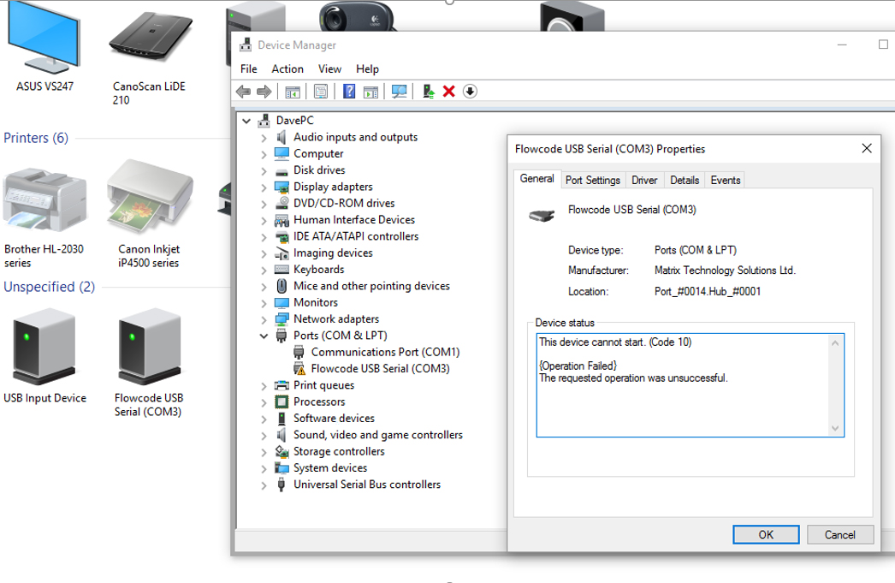Expand the Network adapters node
This screenshot has height=583, width=895.
coord(264,320)
